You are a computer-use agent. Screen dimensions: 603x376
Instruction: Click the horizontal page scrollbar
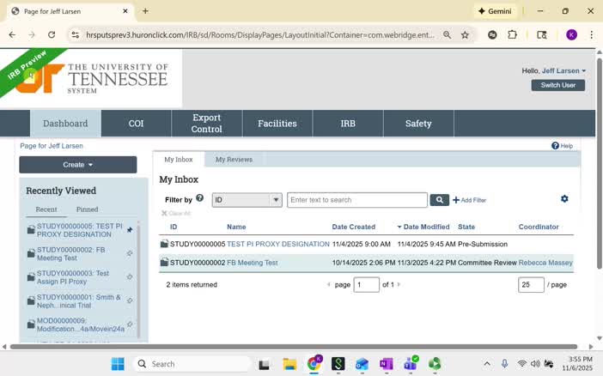pos(294,347)
